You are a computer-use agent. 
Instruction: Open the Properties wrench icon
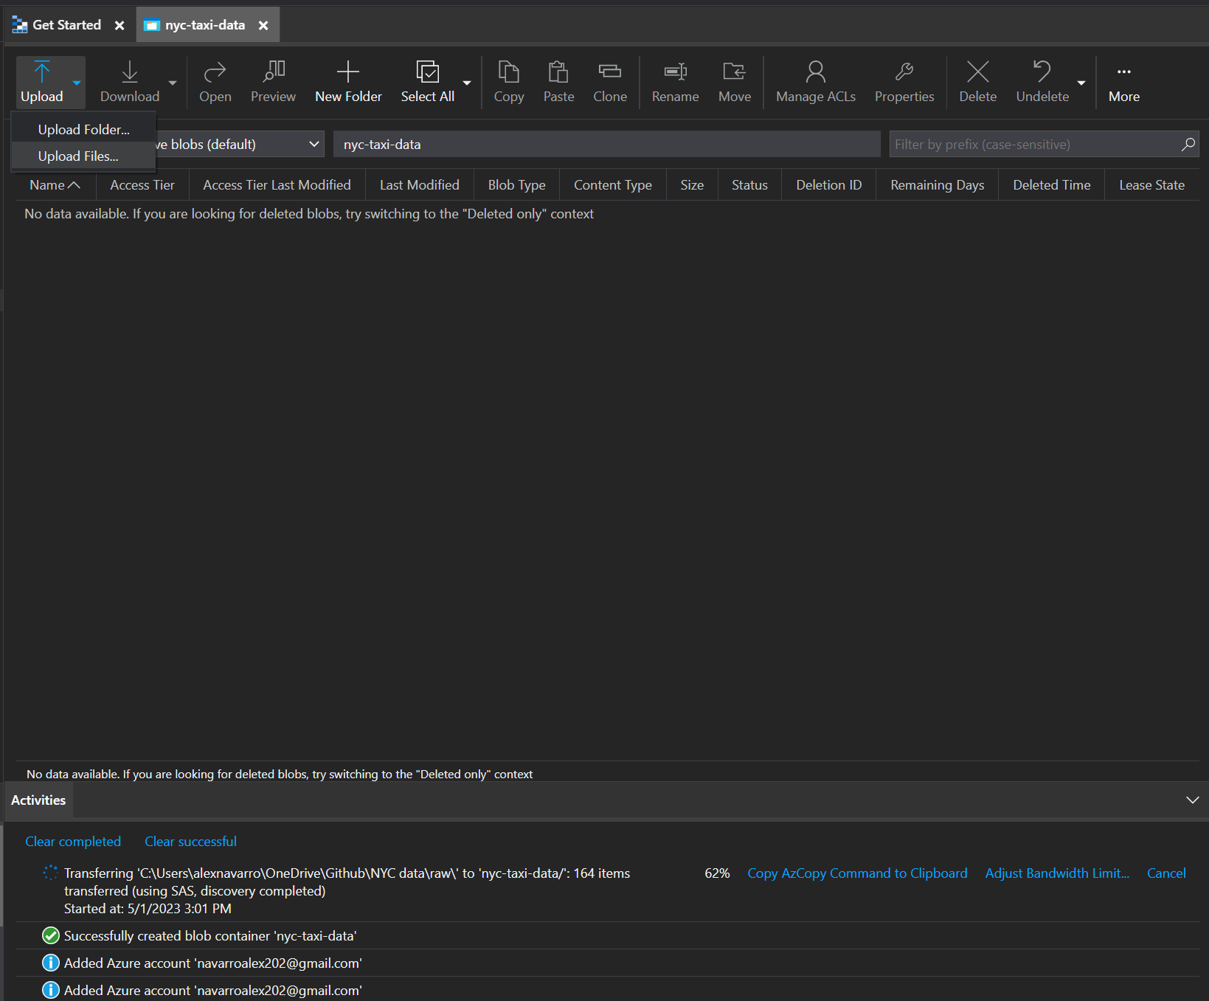[904, 72]
